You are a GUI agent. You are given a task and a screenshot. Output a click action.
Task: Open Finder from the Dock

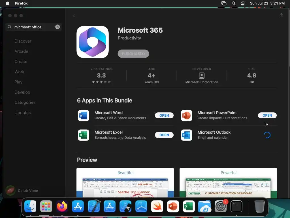[x=30, y=206]
